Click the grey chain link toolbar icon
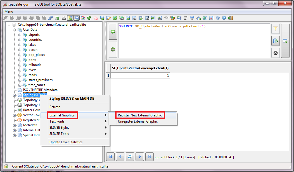Viewport: 294px width, 172px height. point(166,18)
